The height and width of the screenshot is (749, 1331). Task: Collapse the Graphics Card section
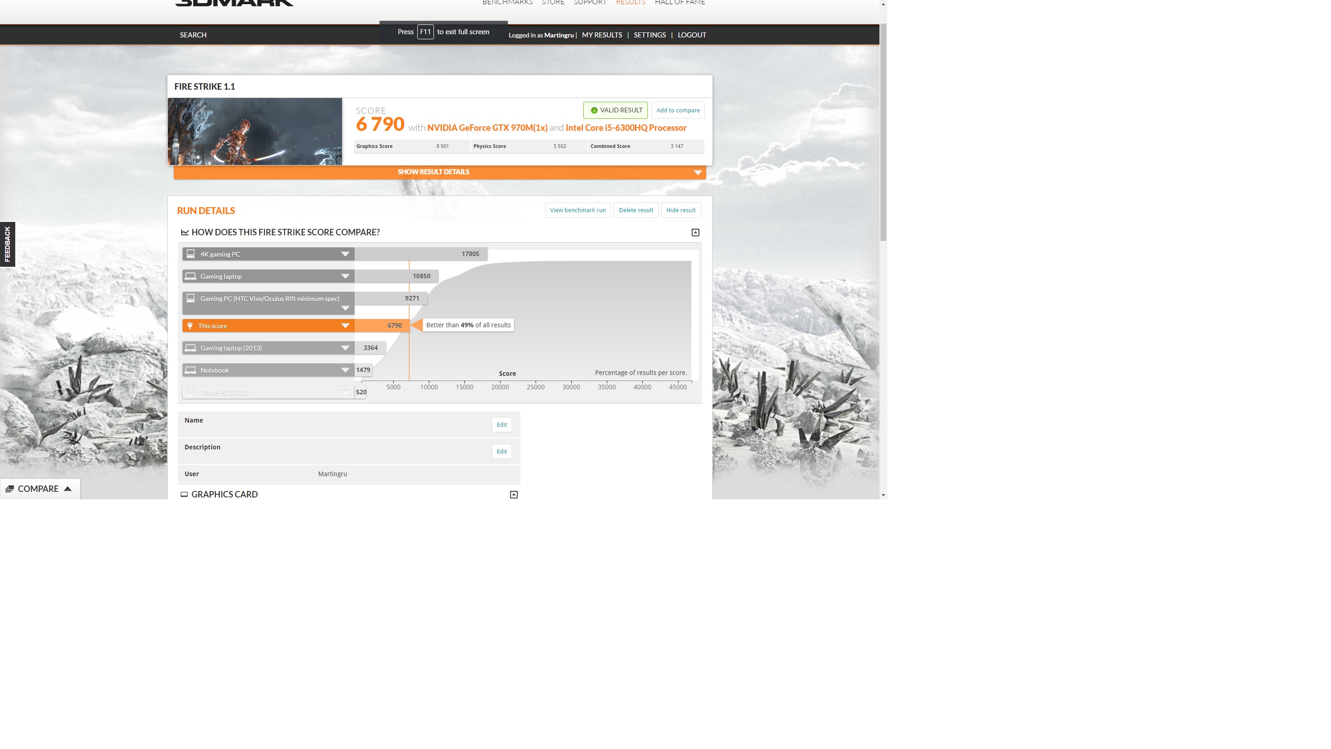pos(513,495)
